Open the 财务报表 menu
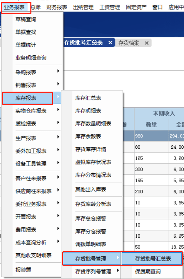 [x=57, y=7]
